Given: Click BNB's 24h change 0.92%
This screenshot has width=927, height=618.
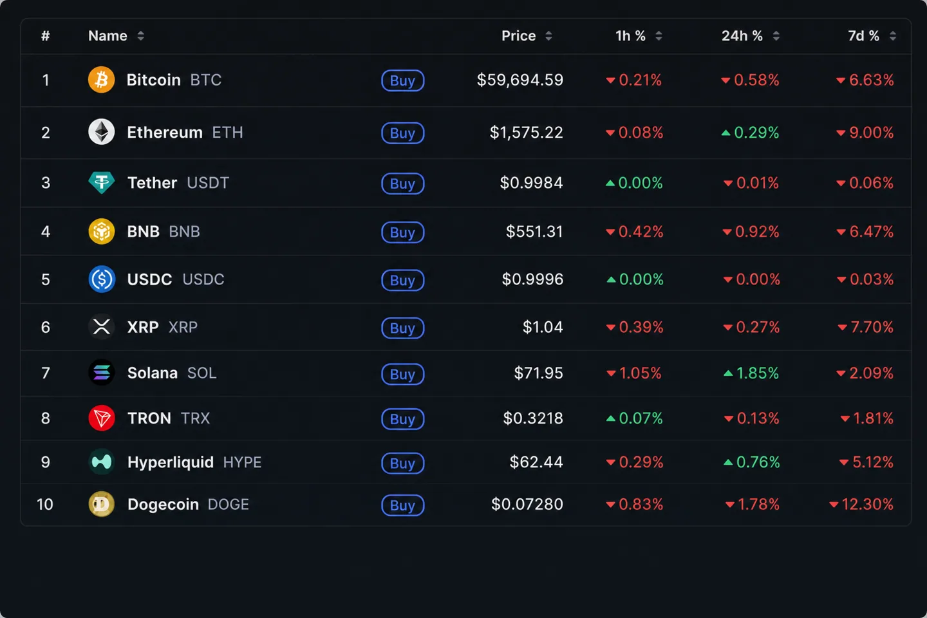Looking at the screenshot, I should (751, 231).
